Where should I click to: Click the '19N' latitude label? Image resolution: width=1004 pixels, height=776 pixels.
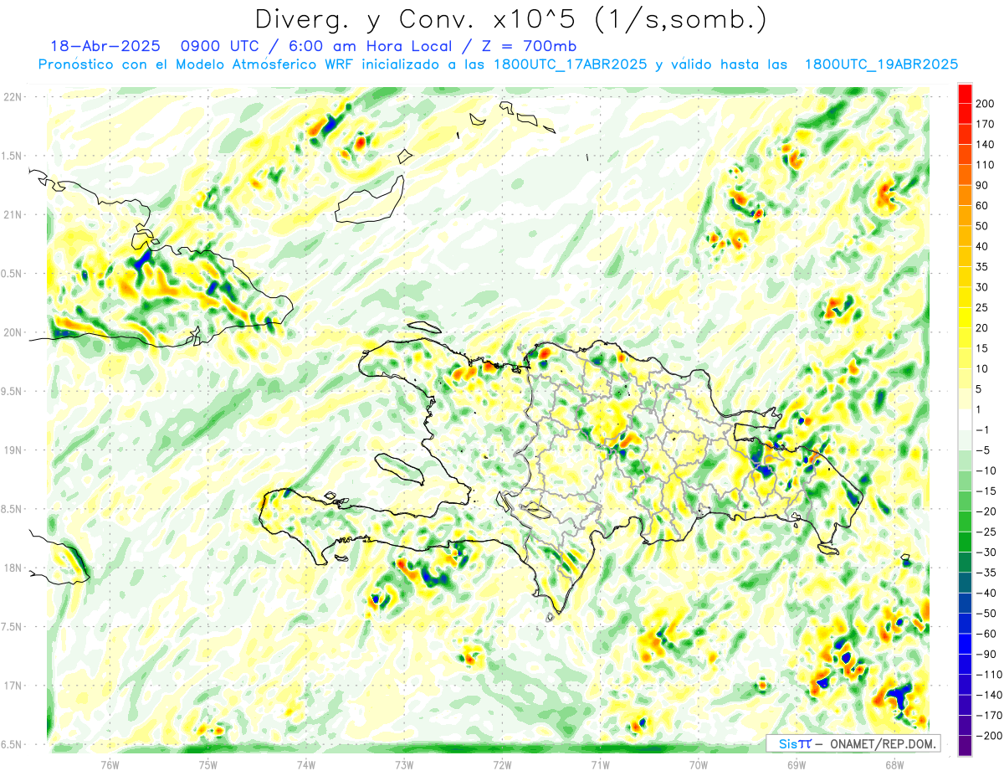pos(13,450)
